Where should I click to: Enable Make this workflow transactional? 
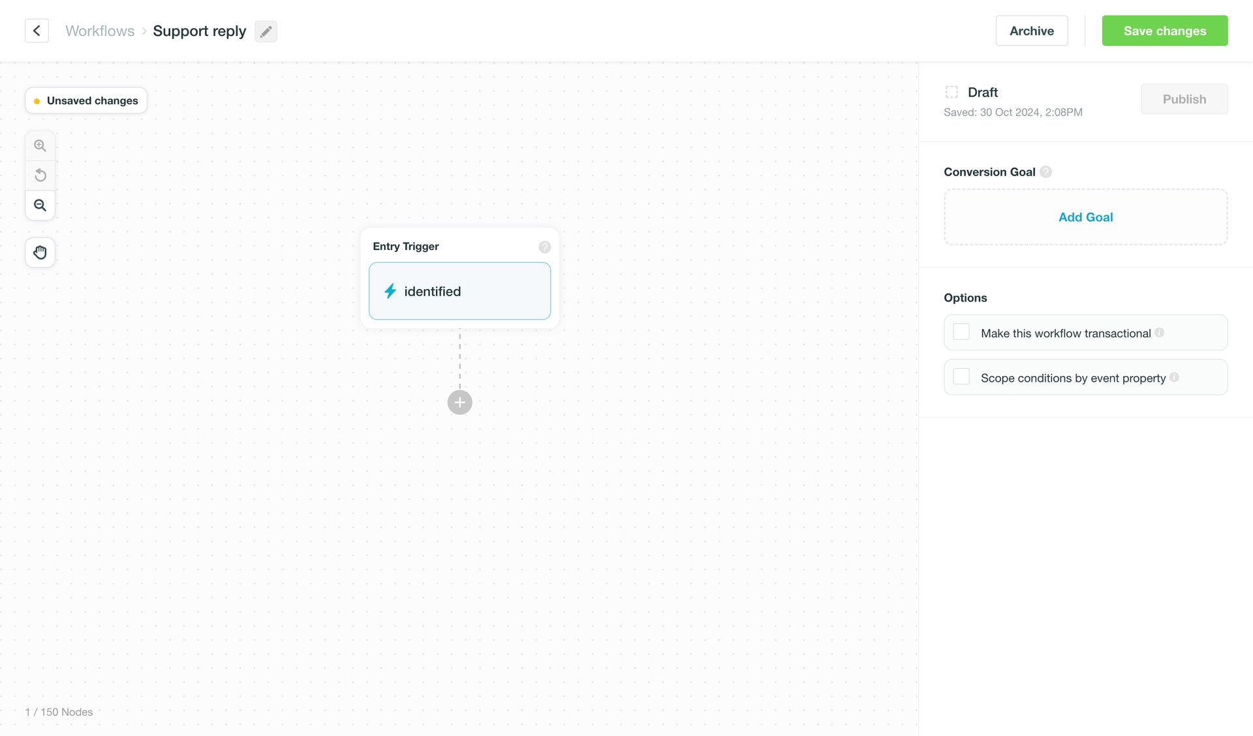pyautogui.click(x=961, y=331)
